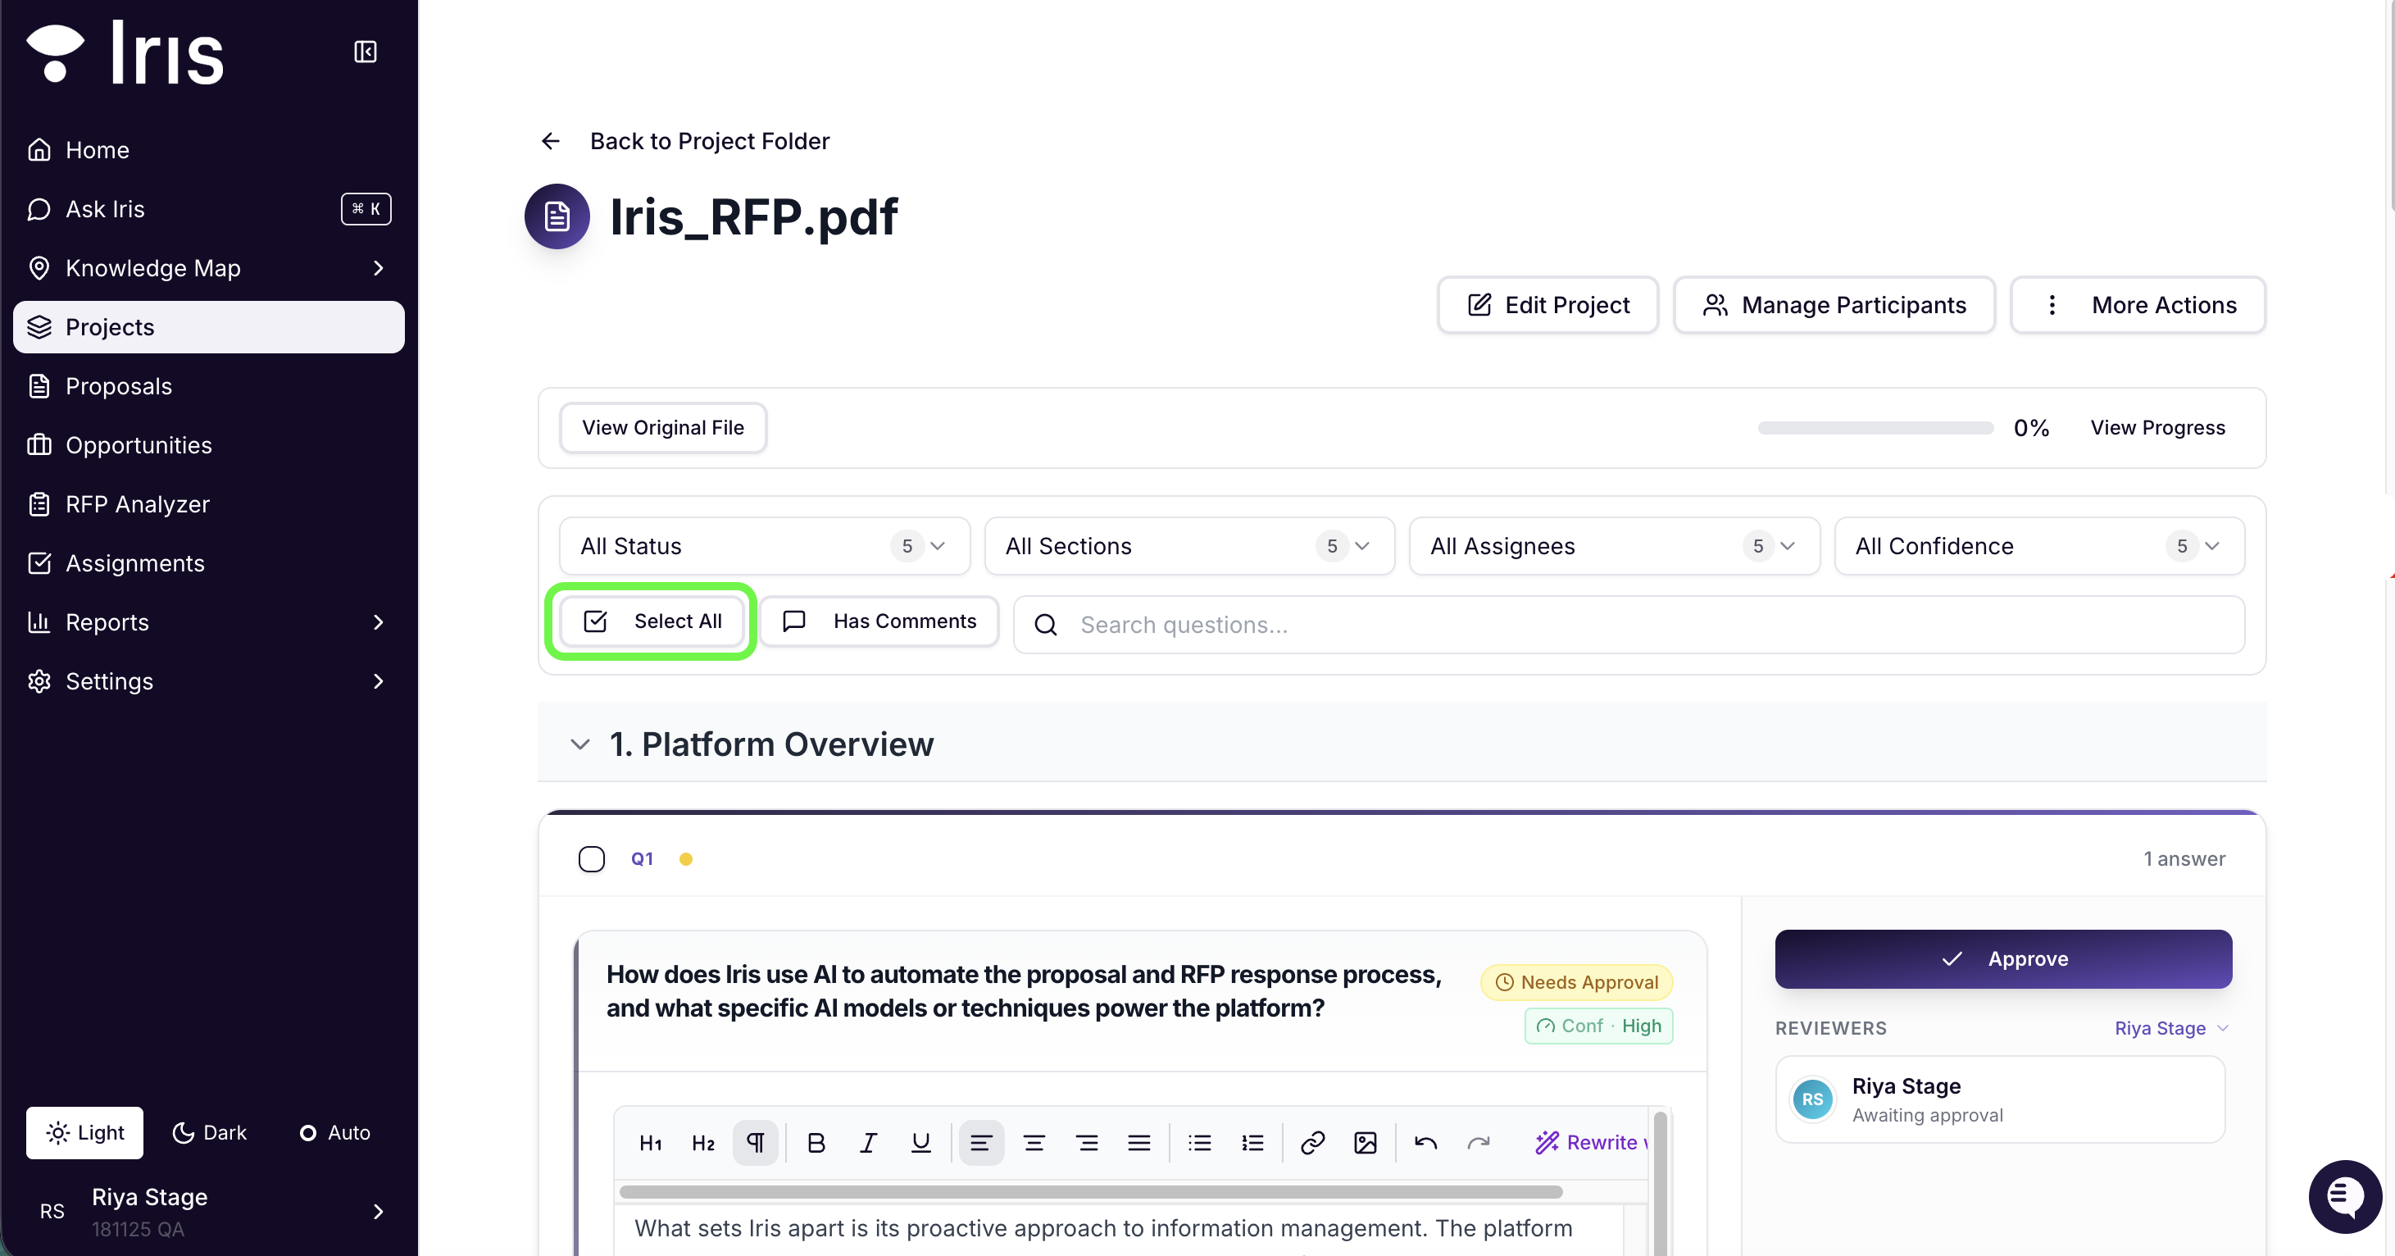The width and height of the screenshot is (2395, 1256).
Task: Collapse the sidebar panel icon
Action: point(366,51)
